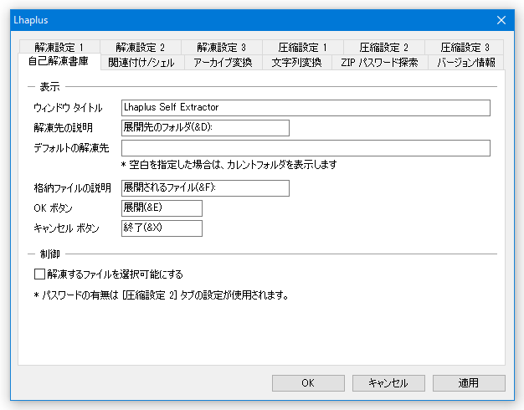Open the 圧縮設定 1 tab
Image resolution: width=524 pixels, height=410 pixels.
(x=303, y=48)
